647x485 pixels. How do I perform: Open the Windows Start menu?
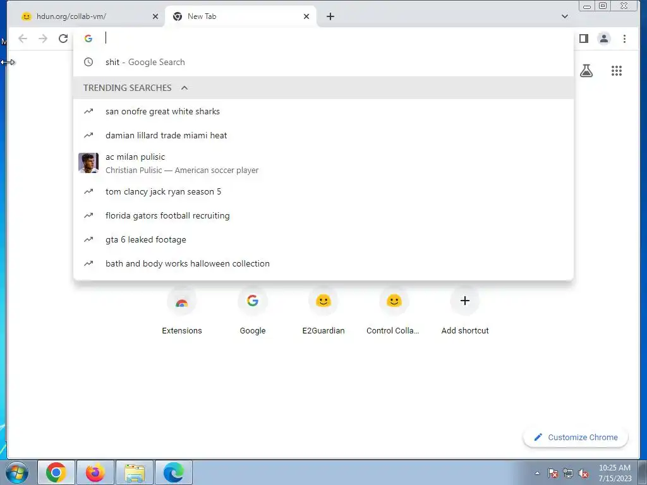[17, 472]
